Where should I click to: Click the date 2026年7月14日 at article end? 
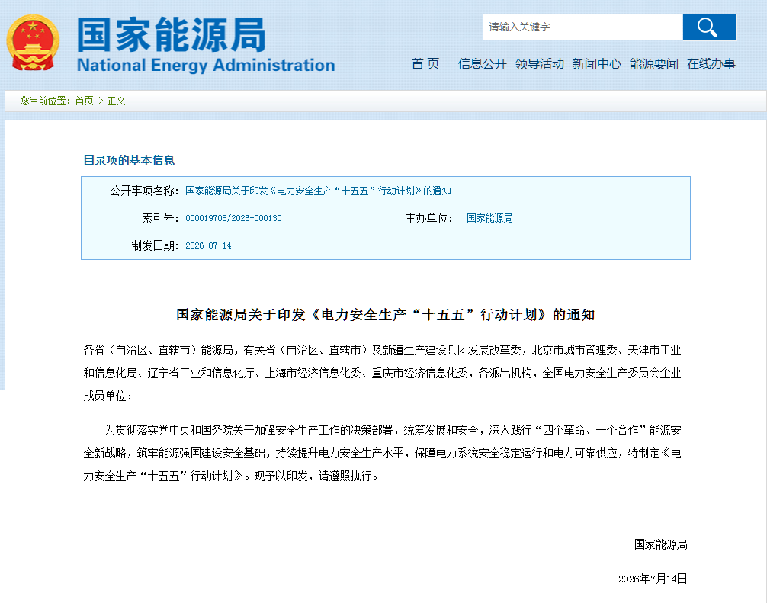point(653,579)
